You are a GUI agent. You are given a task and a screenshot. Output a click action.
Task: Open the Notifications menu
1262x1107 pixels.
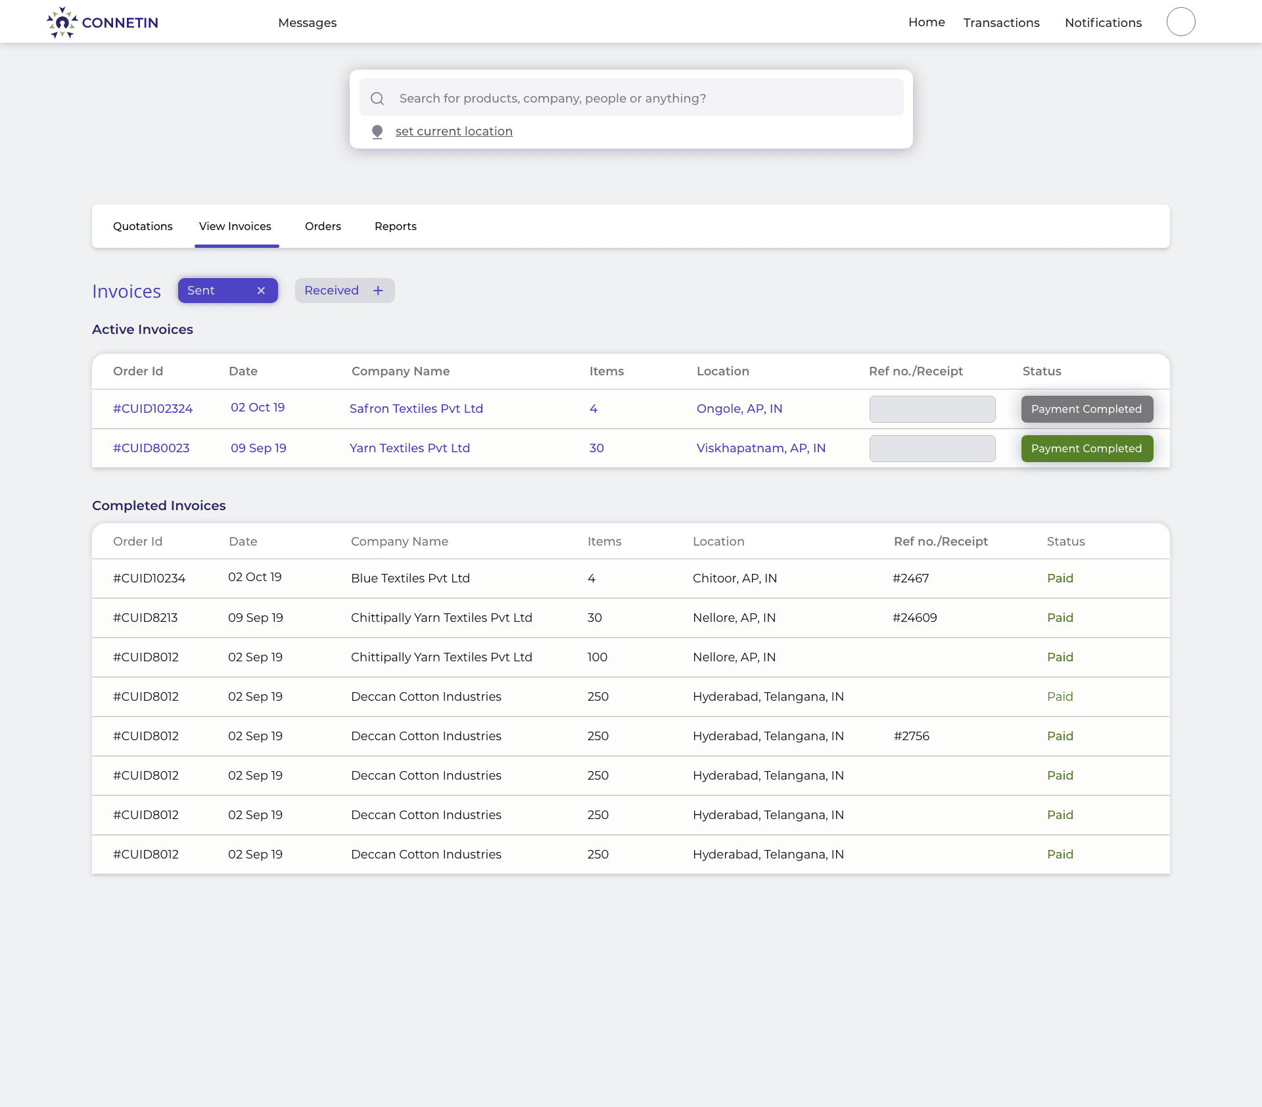[x=1103, y=23]
